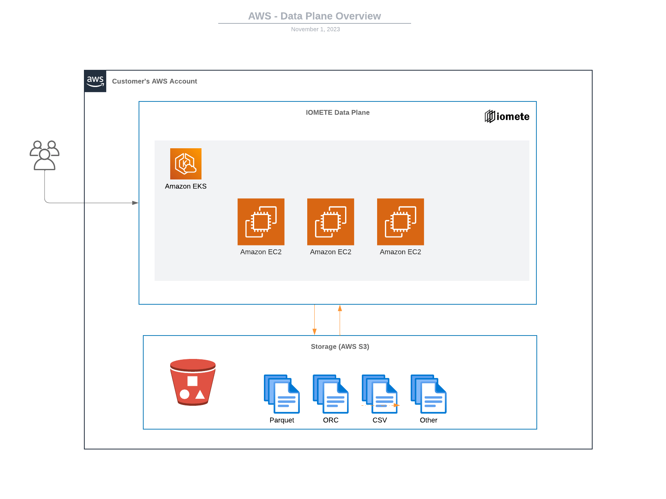Click the 'Other' label
The image size is (666, 499).
[x=429, y=420]
